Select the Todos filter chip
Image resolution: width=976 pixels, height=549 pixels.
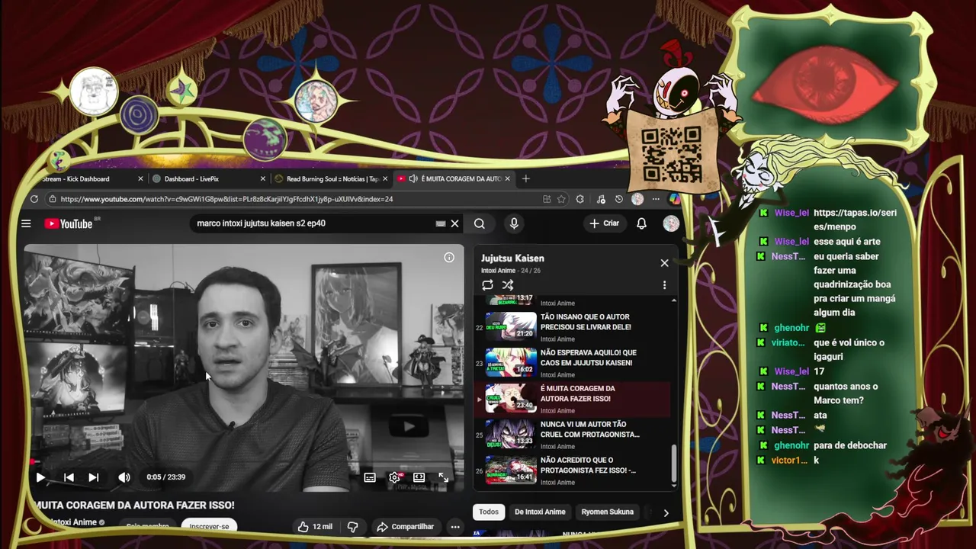coord(489,512)
